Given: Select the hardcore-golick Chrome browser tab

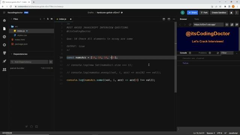Looking at the screenshot, I should [16, 2].
